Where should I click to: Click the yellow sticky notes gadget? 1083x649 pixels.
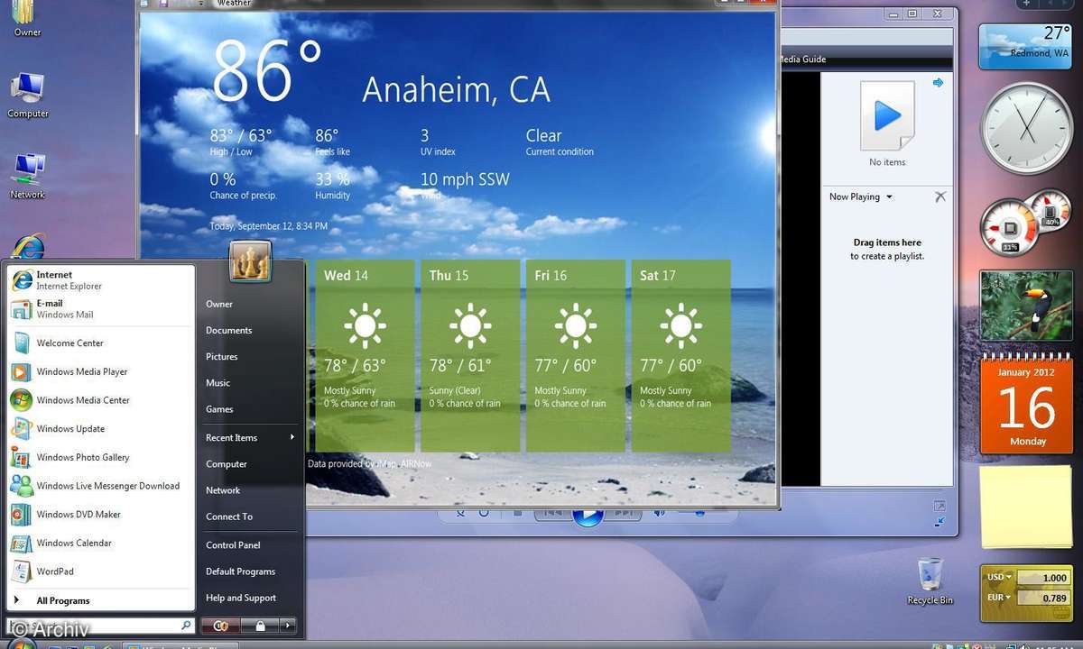(1026, 507)
